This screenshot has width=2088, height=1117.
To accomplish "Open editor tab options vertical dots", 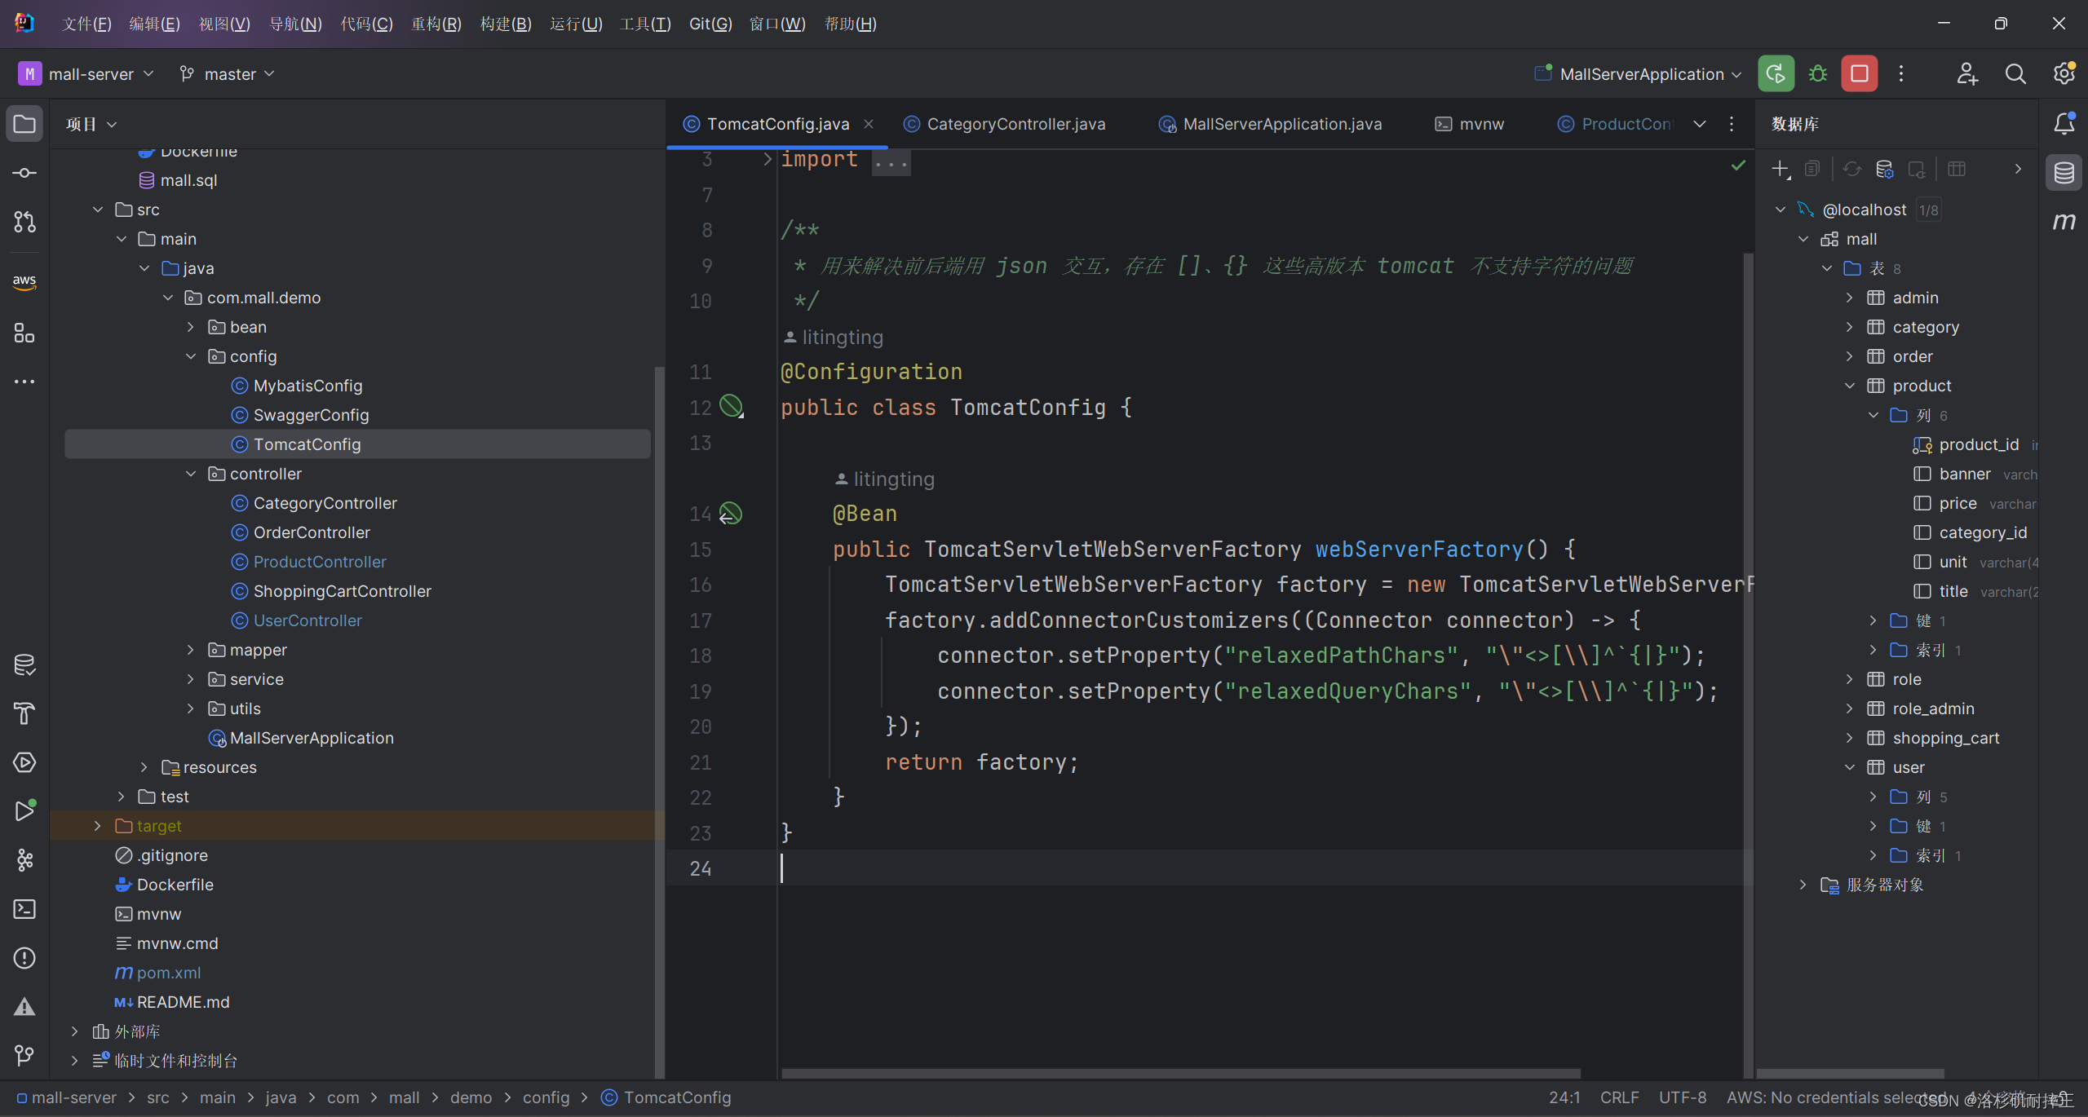I will point(1732,124).
